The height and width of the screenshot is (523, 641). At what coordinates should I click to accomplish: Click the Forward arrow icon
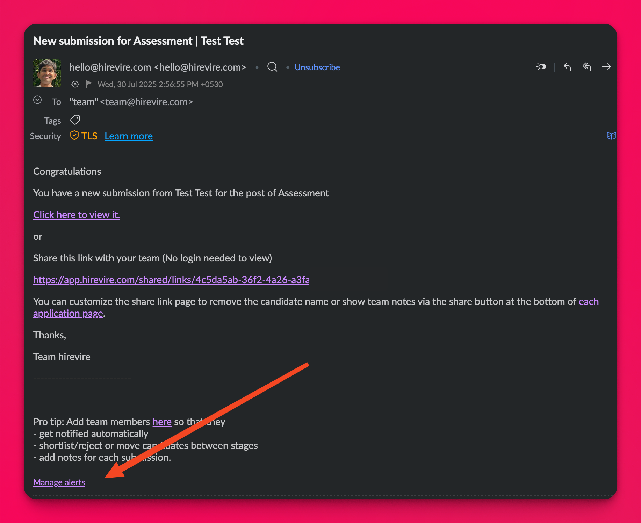tap(606, 67)
